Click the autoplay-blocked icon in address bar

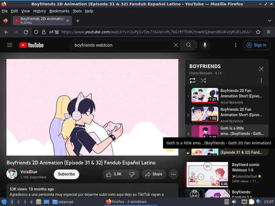(57, 32)
